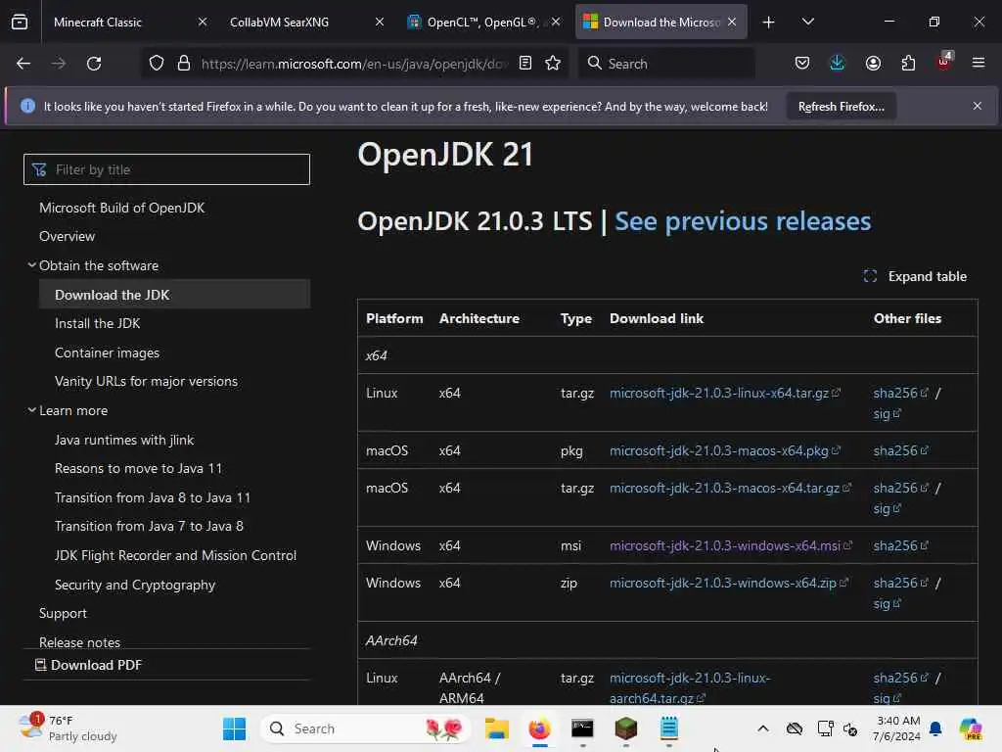Click the Windows taskbar Search box
Screen dimensions: 1002x752
[366, 728]
